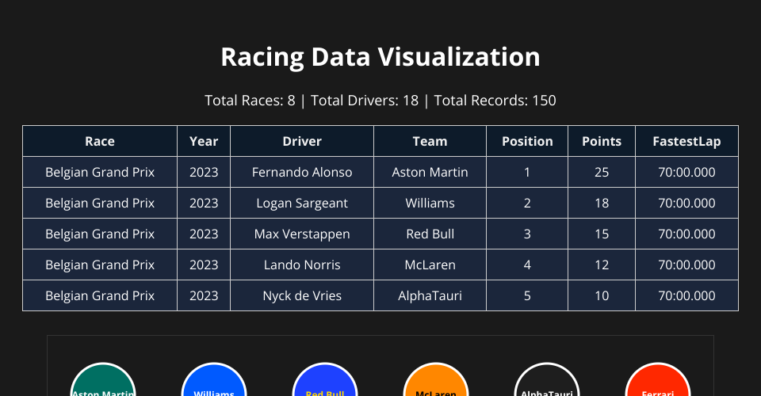Click the Points column header

click(602, 141)
